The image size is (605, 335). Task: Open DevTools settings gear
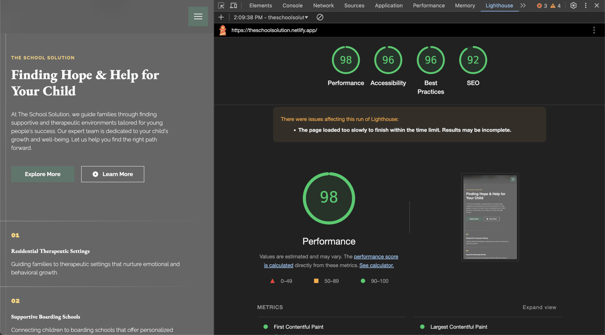[573, 5]
